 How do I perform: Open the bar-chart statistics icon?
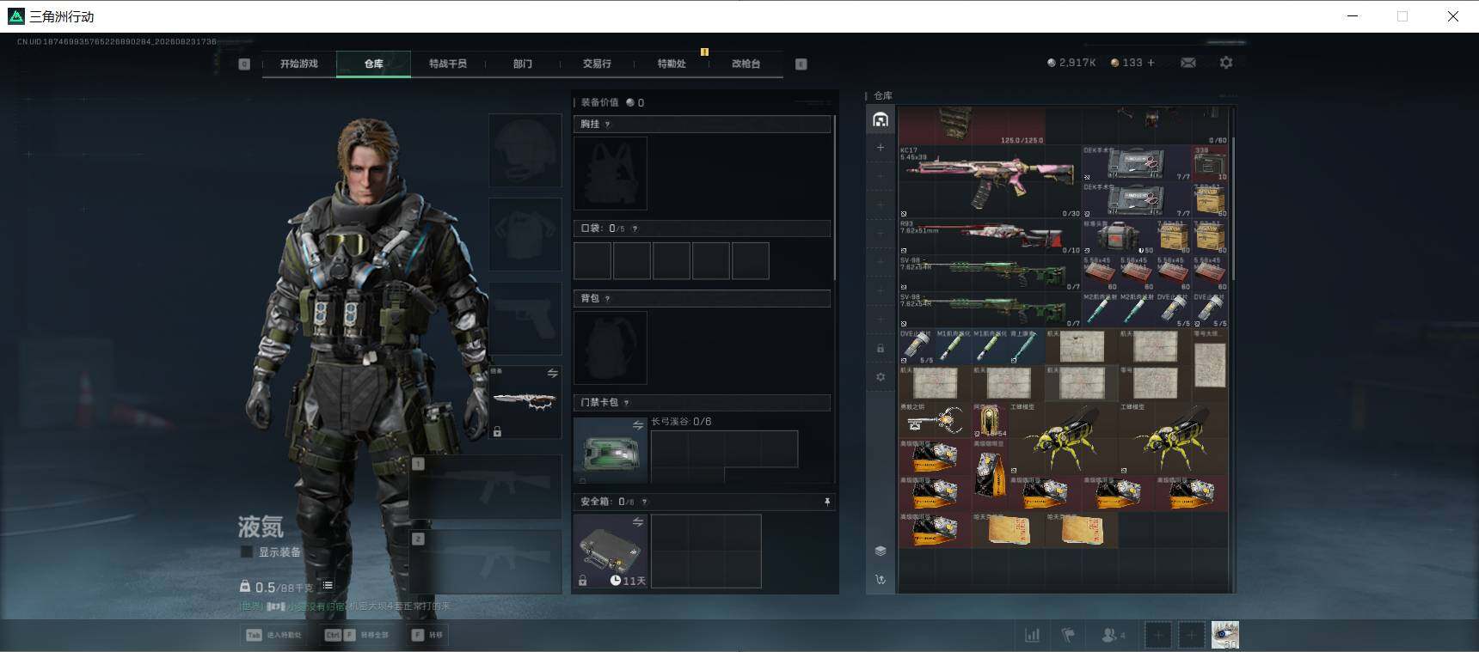(1032, 635)
